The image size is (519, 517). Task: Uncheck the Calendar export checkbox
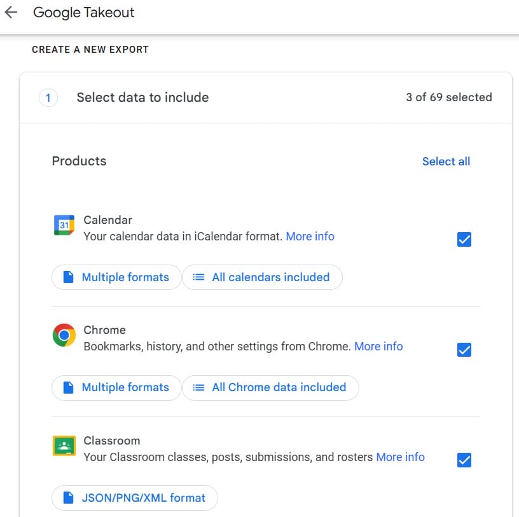pyautogui.click(x=464, y=240)
